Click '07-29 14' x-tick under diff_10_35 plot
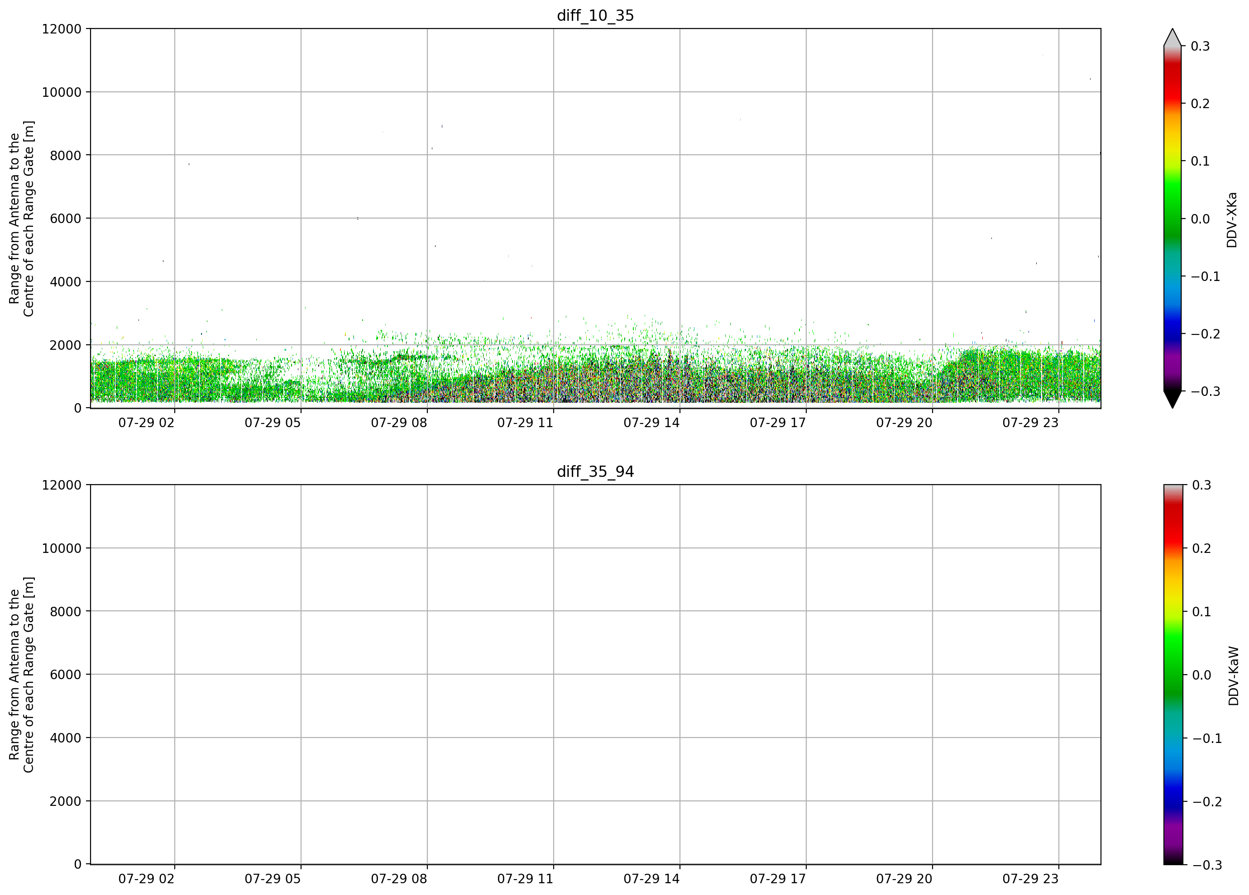The width and height of the screenshot is (1249, 895). click(x=651, y=423)
